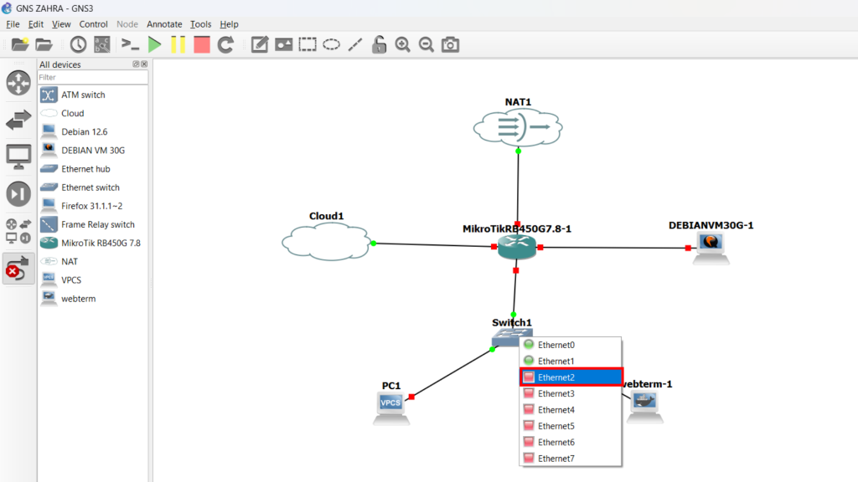Viewport: 858px width, 482px height.
Task: Select MikroTik RB450G 7.8 in device list
Action: click(x=101, y=243)
